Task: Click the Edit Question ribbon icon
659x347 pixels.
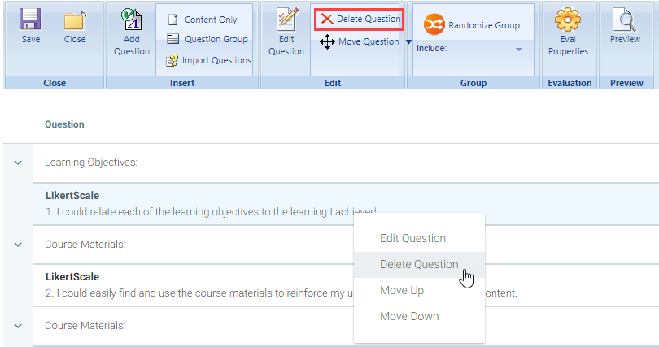Action: pyautogui.click(x=286, y=21)
